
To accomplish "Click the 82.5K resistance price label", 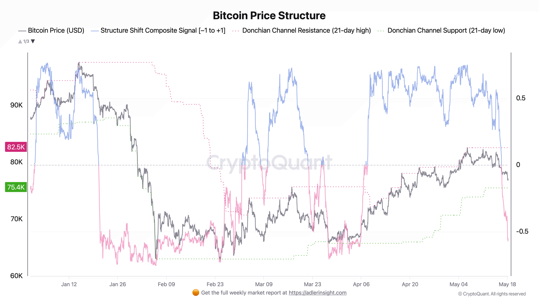I will 16,147.
